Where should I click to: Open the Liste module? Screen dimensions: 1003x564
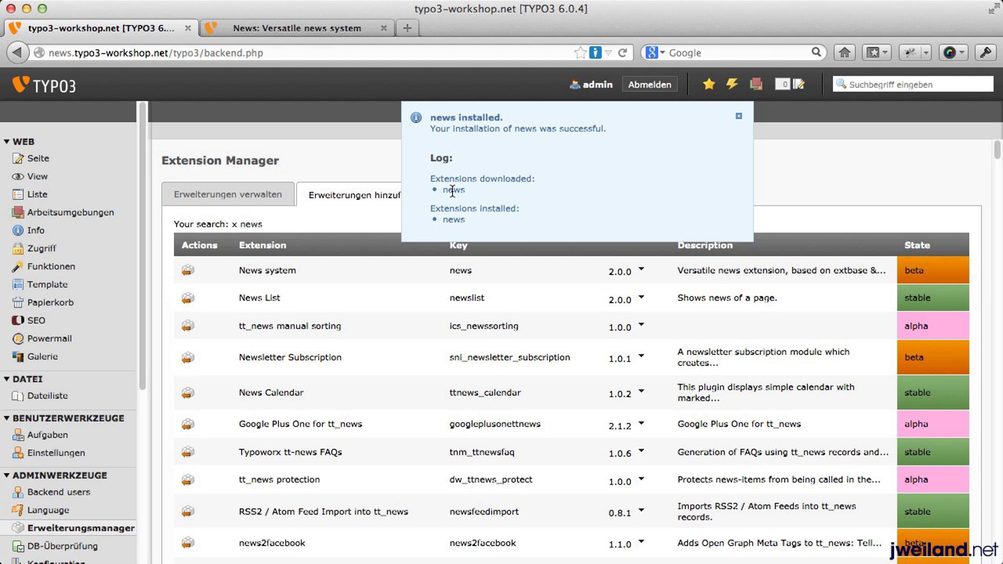click(37, 194)
